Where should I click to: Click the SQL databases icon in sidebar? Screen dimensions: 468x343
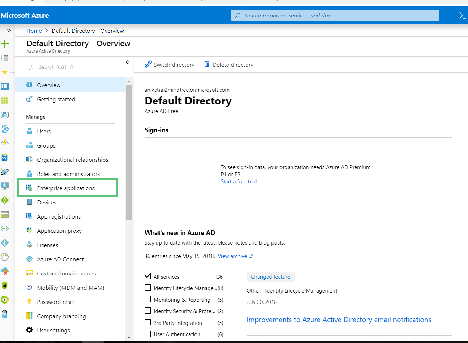point(5,158)
